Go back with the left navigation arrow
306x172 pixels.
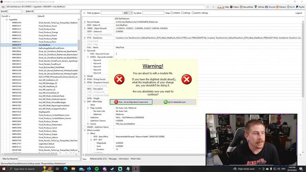coord(208,7)
